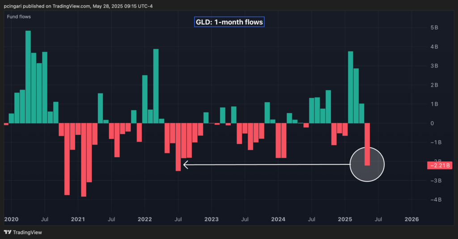Click the 2025 label on the time axis
This screenshot has height=239, width=458.
point(345,219)
